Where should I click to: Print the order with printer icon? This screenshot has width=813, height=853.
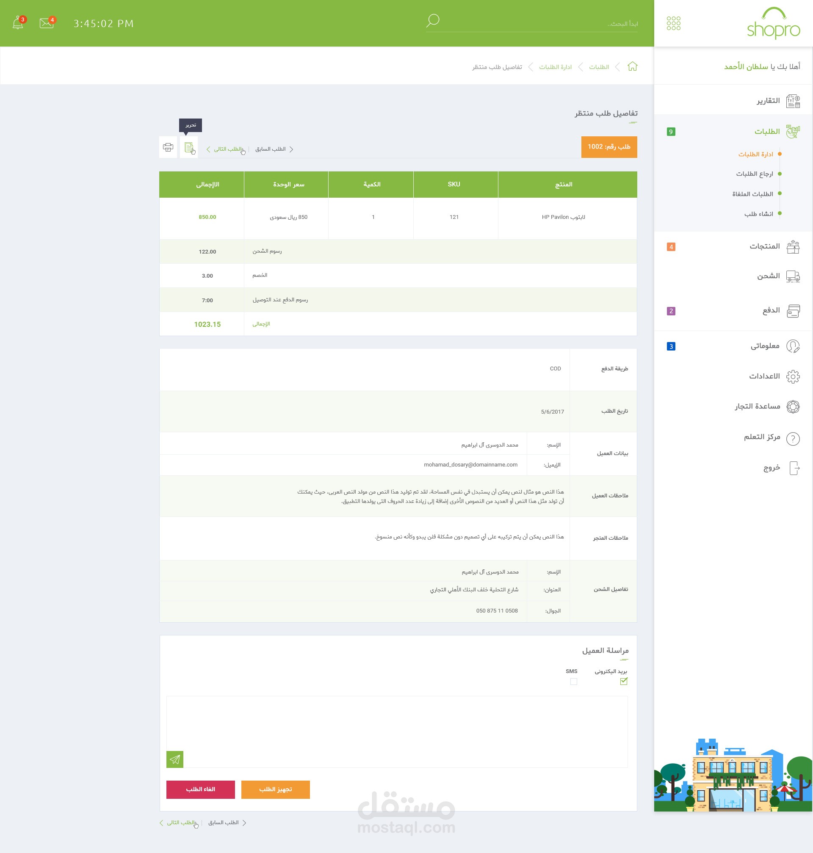tap(168, 147)
